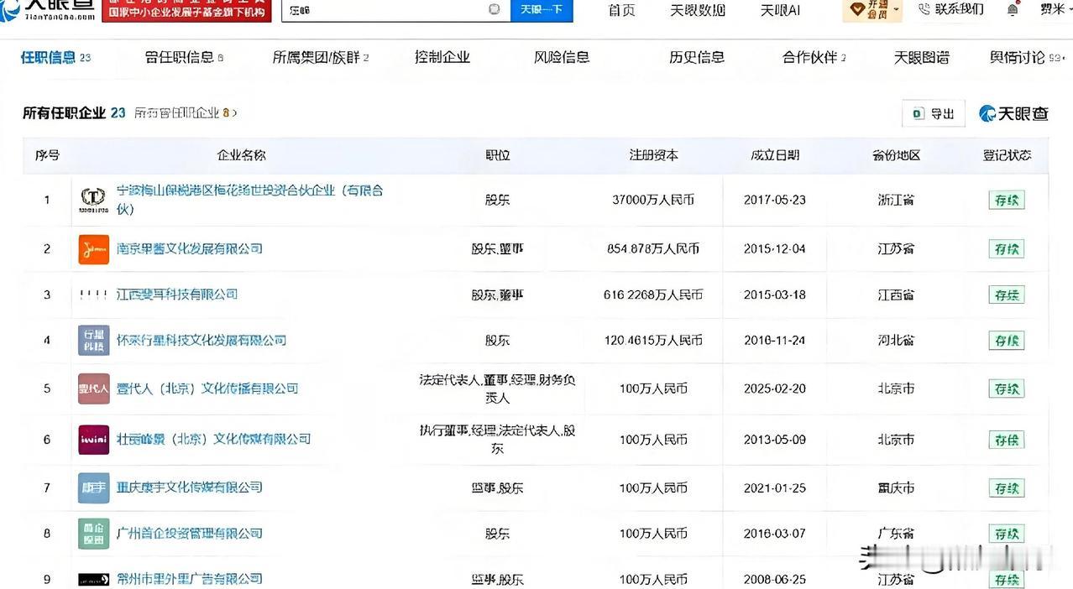Click the 存续 badge for 广州首企投资
Screen dimensions: 1073x589
1006,534
